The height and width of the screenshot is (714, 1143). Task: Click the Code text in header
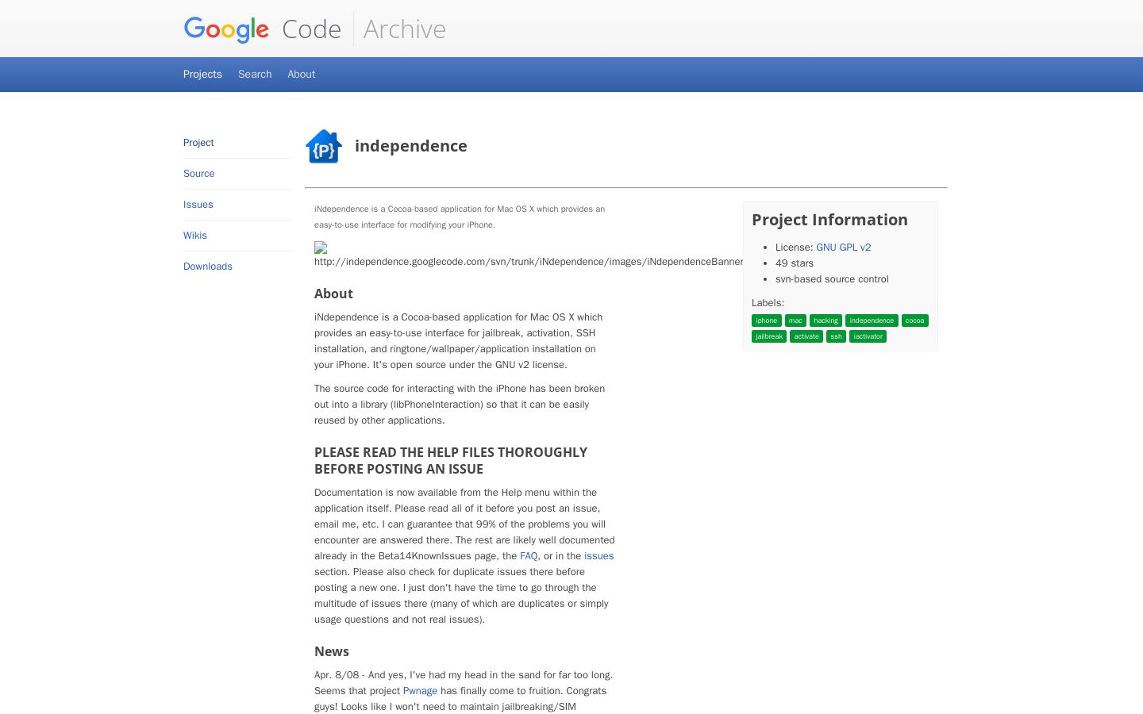(x=311, y=29)
